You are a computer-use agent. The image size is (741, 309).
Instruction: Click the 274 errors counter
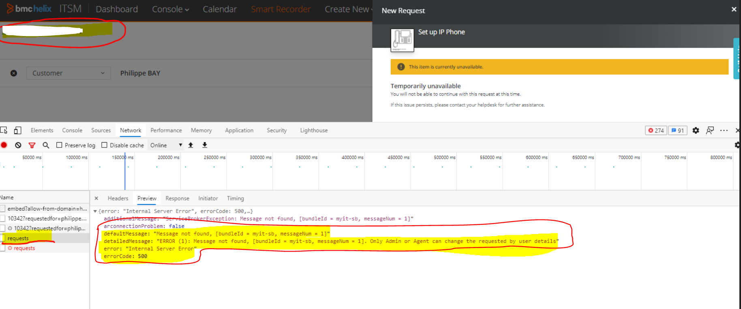pyautogui.click(x=656, y=130)
